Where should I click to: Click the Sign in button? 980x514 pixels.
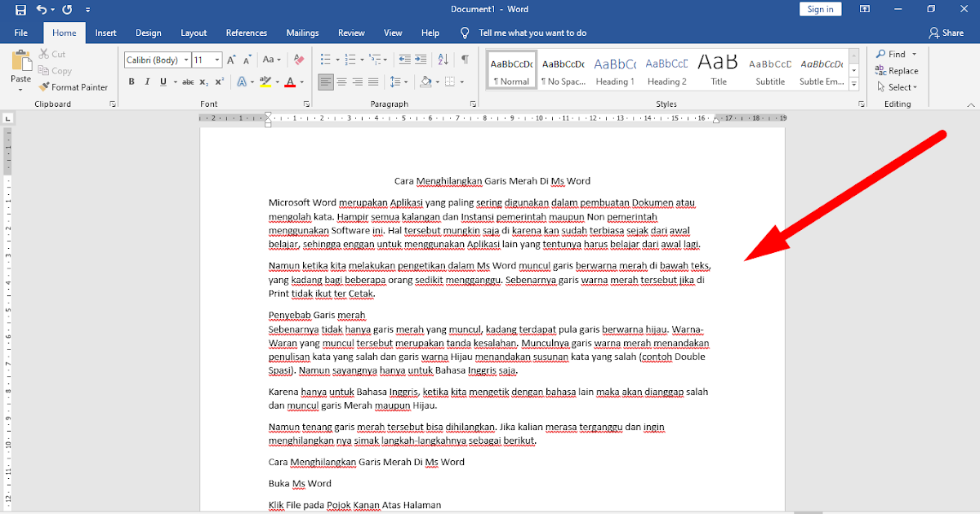click(820, 8)
